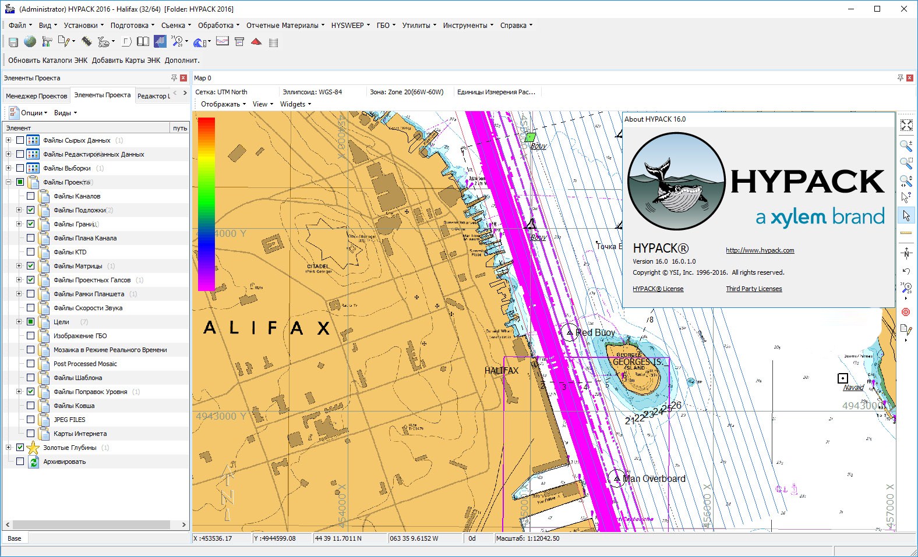Click the graph chart icon in the toolbar
This screenshot has width=918, height=557.
(x=222, y=41)
